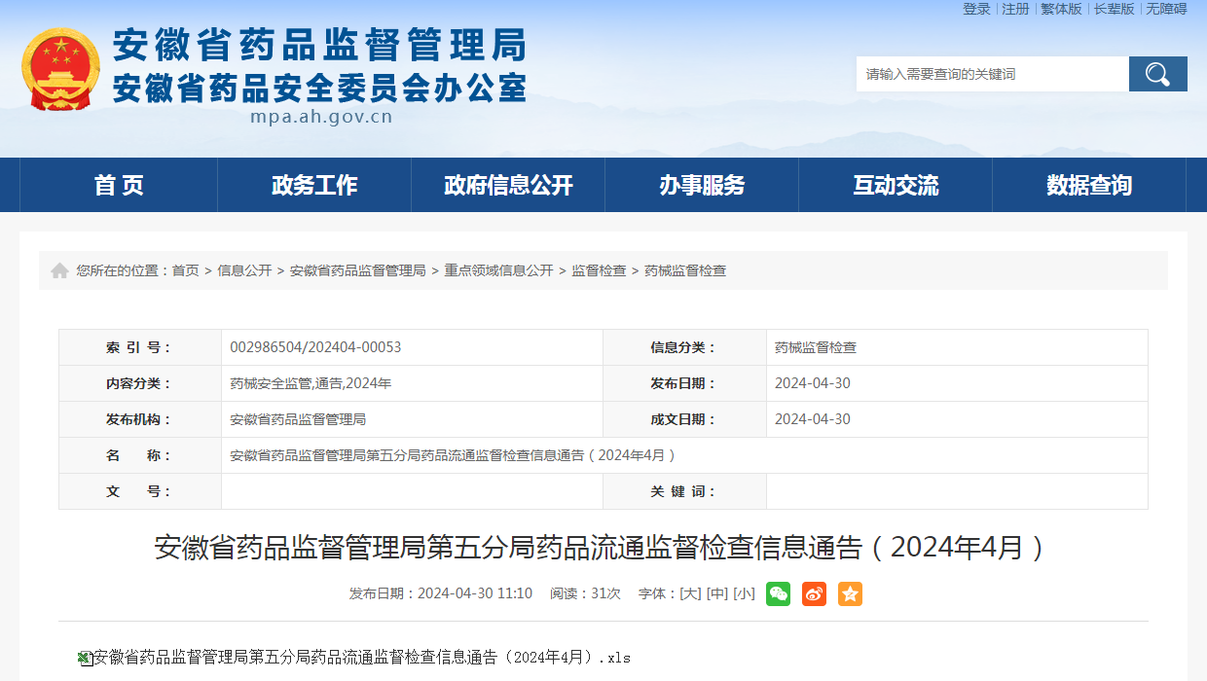Click the 索引号 label cell
The height and width of the screenshot is (681, 1207).
[x=140, y=347]
